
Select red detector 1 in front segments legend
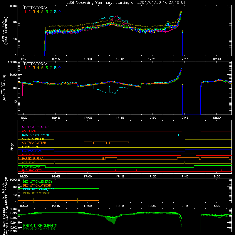pos(25,12)
